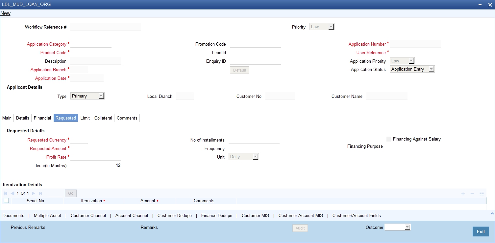Viewport: 495px width, 243px height.
Task: Click the Exit button
Action: 481,232
